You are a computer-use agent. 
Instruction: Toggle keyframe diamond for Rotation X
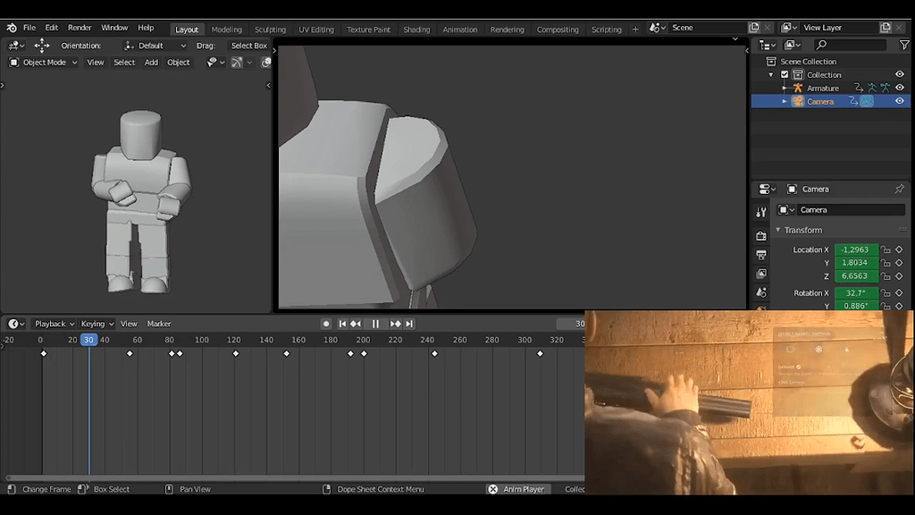click(x=899, y=293)
